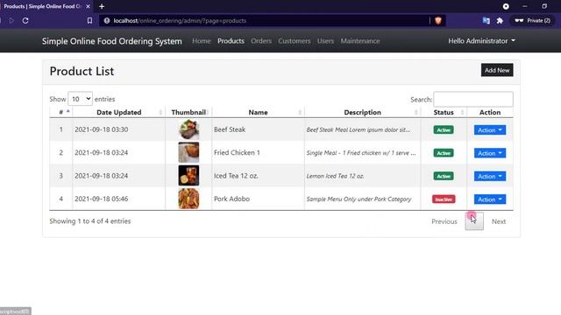Open Action dropdown for Pork Adobo
The width and height of the screenshot is (561, 315).
pyautogui.click(x=490, y=199)
